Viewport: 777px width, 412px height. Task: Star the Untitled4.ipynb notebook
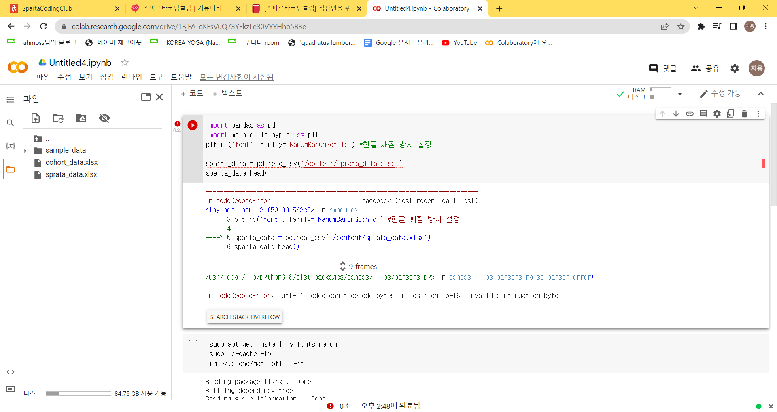click(125, 63)
